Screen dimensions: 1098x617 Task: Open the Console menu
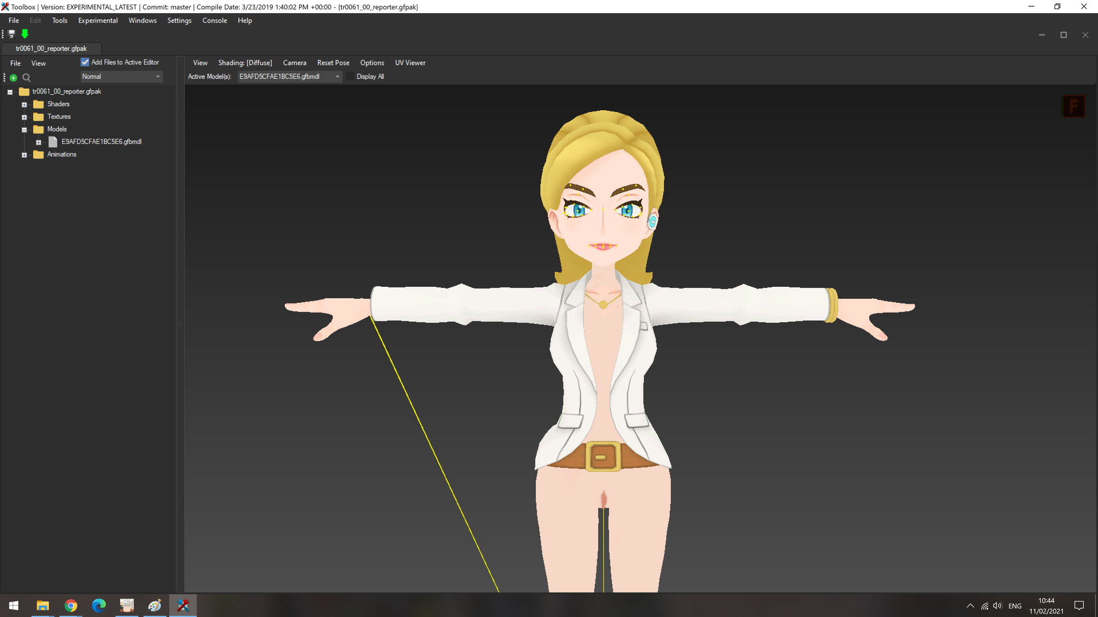pyautogui.click(x=214, y=21)
